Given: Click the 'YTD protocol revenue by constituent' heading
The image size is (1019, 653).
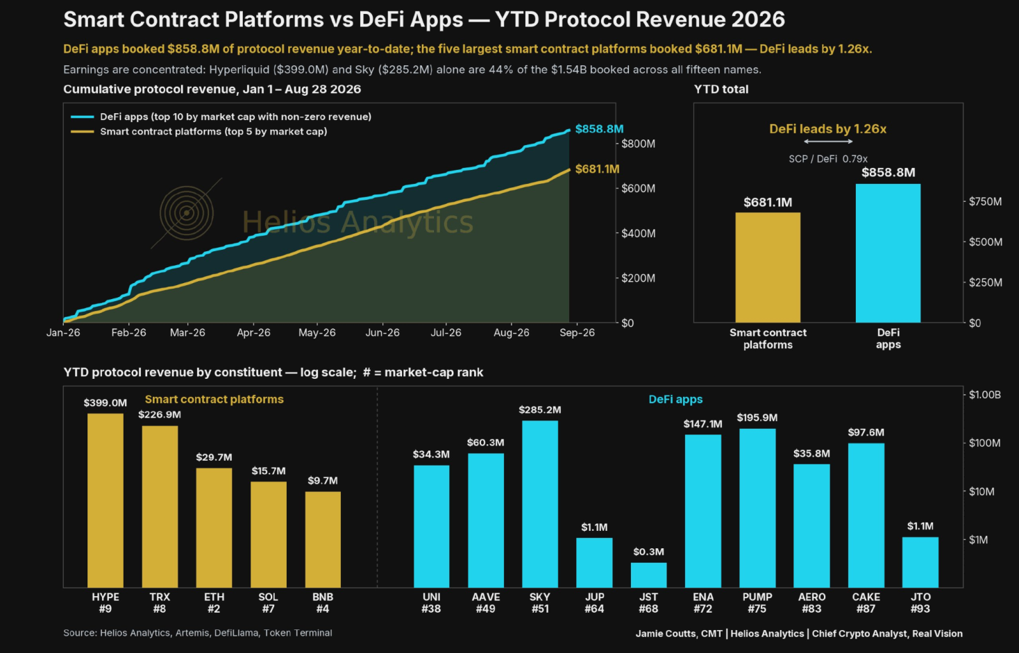Looking at the screenshot, I should tap(273, 372).
